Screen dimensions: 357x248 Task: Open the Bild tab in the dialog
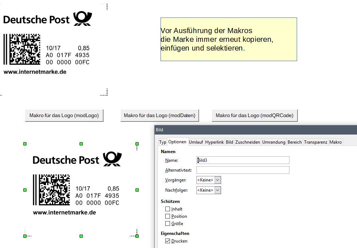pyautogui.click(x=230, y=142)
